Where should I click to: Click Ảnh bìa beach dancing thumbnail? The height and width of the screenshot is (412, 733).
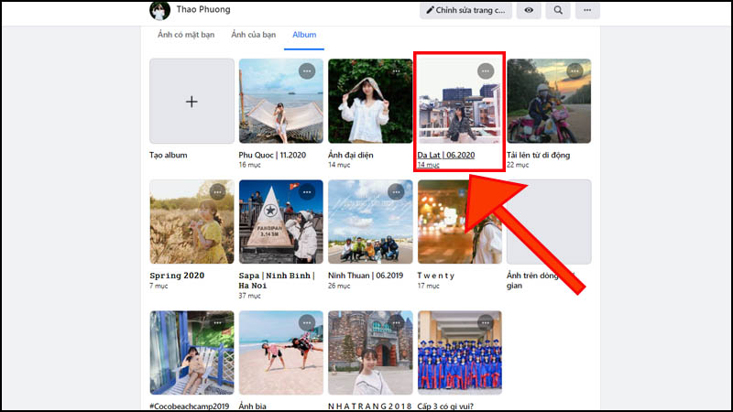click(x=281, y=352)
